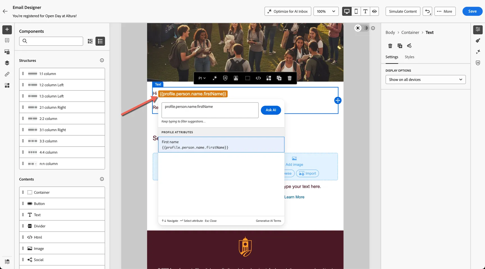Click Body in the breadcrumb
The image size is (485, 269).
(x=390, y=33)
